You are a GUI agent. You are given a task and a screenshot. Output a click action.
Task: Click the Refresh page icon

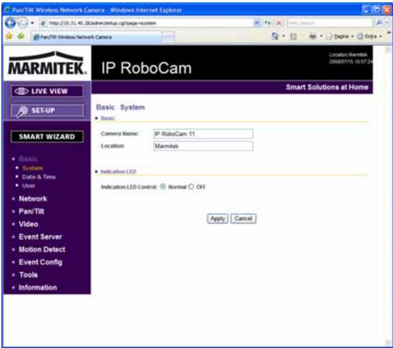pyautogui.click(x=268, y=23)
